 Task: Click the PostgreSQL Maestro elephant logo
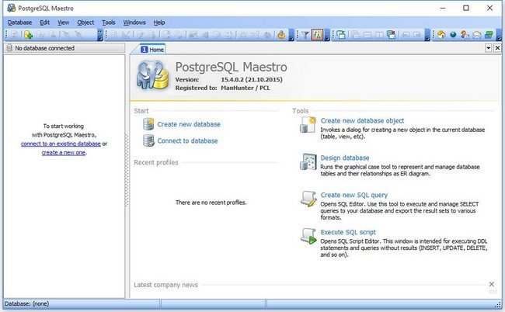[152, 75]
